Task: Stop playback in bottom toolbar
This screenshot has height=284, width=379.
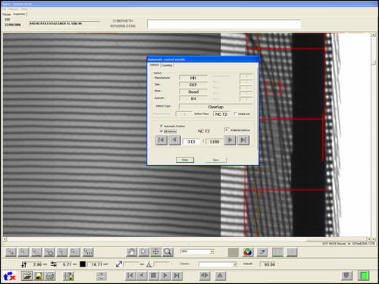Action: click(x=153, y=276)
